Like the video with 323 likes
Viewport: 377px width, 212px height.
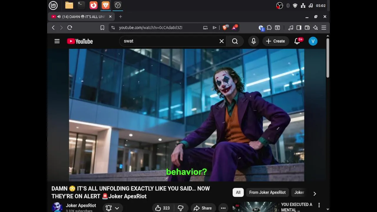[x=163, y=208]
